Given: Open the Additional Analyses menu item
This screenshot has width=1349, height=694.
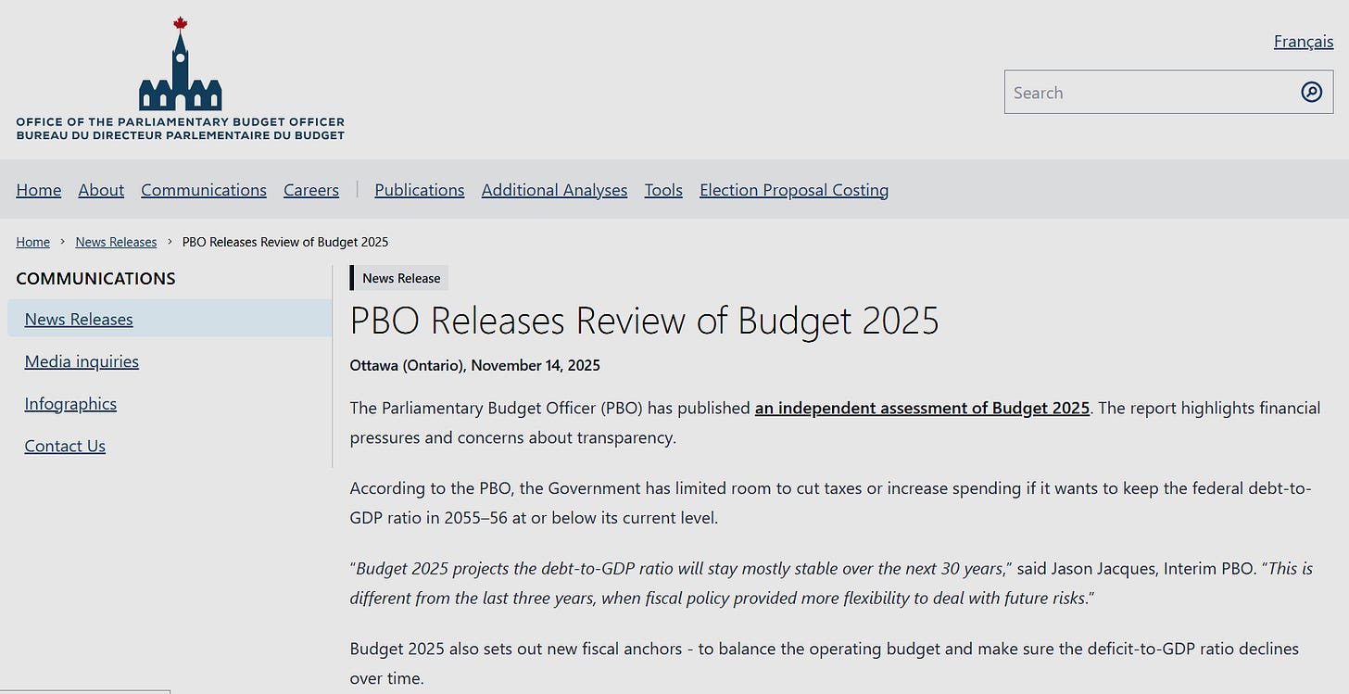Looking at the screenshot, I should click(x=554, y=190).
